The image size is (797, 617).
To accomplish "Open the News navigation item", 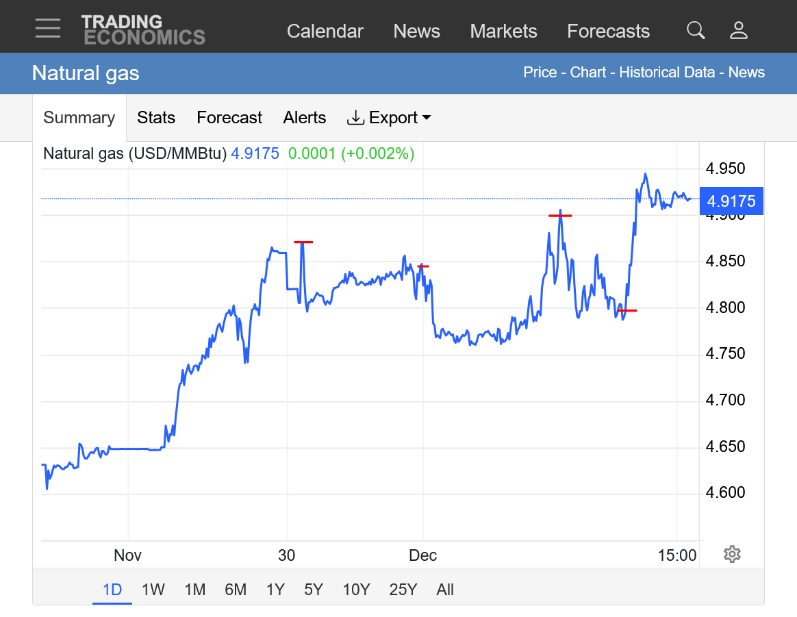I will pos(416,31).
